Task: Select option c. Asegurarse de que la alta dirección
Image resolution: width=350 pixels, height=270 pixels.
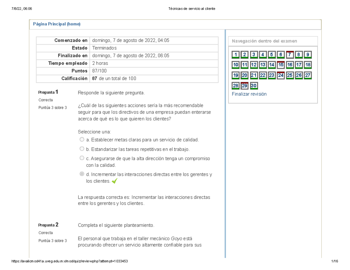Action: tap(82, 158)
